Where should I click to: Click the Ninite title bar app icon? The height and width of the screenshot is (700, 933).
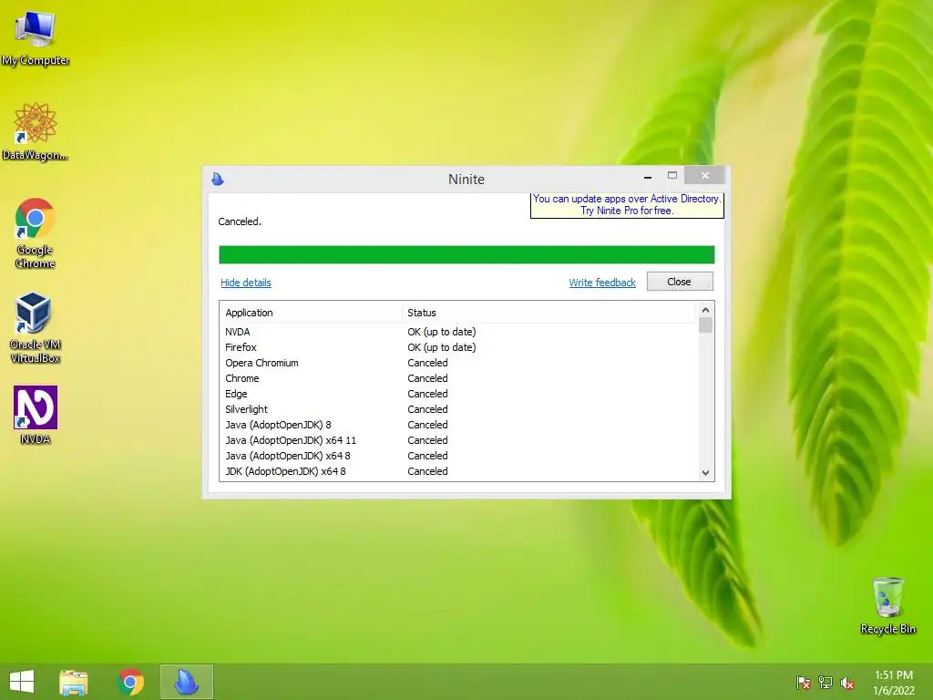click(218, 179)
